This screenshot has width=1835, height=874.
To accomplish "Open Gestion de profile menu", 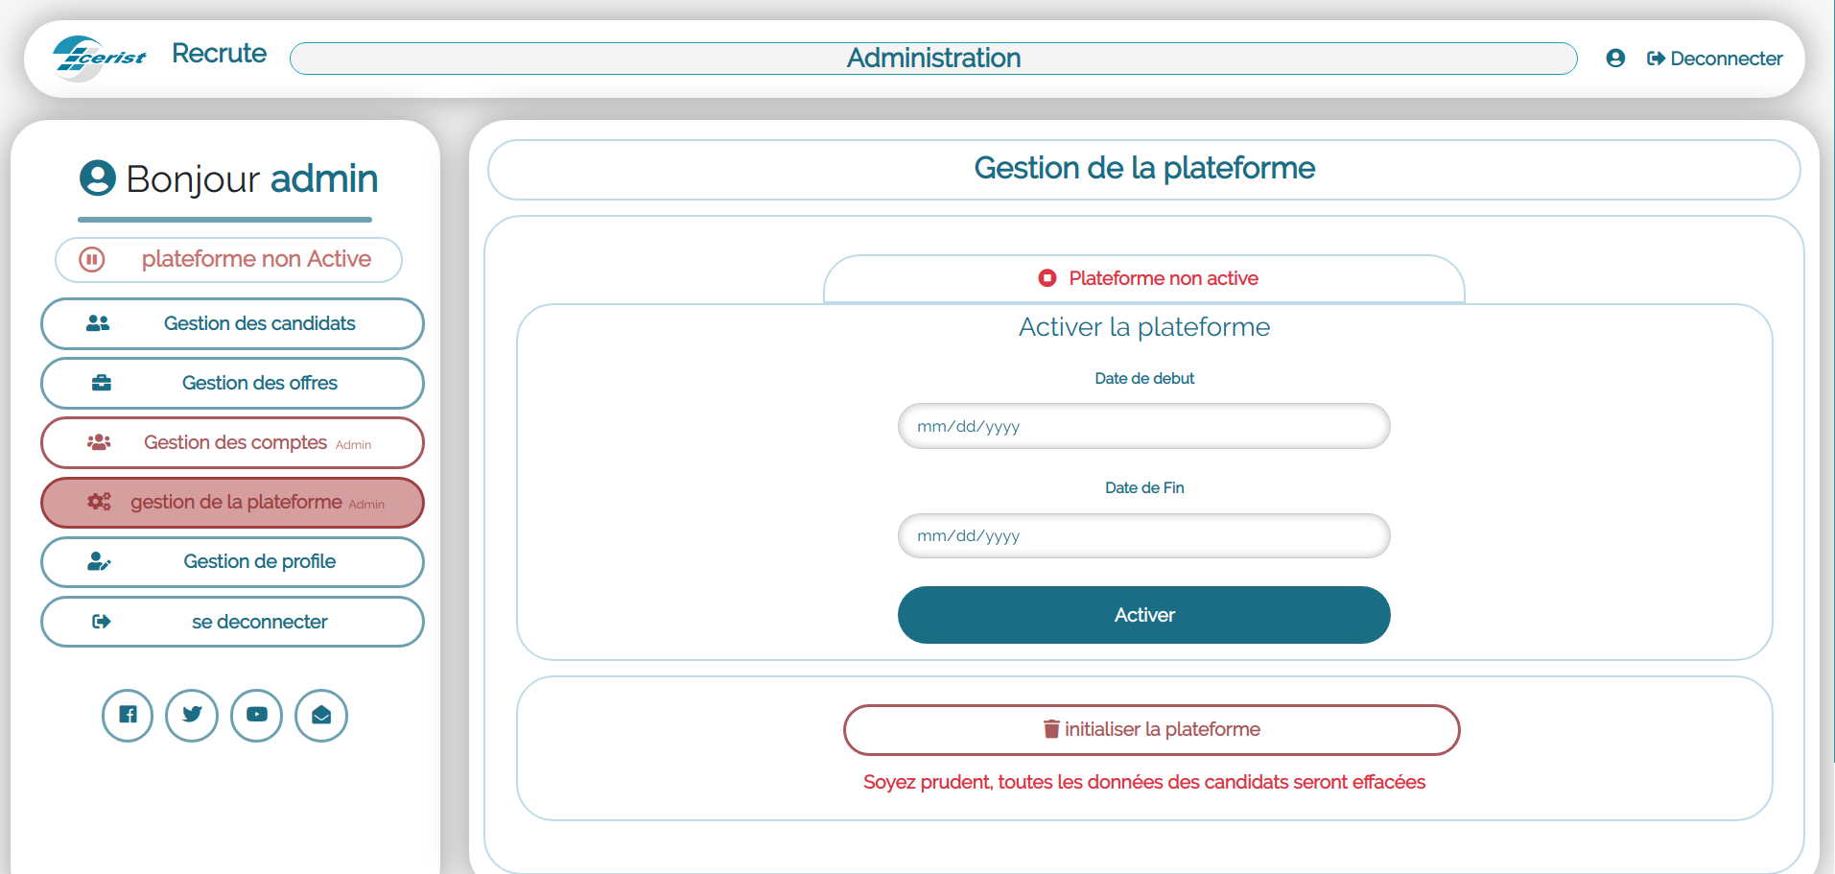I will pyautogui.click(x=232, y=562).
